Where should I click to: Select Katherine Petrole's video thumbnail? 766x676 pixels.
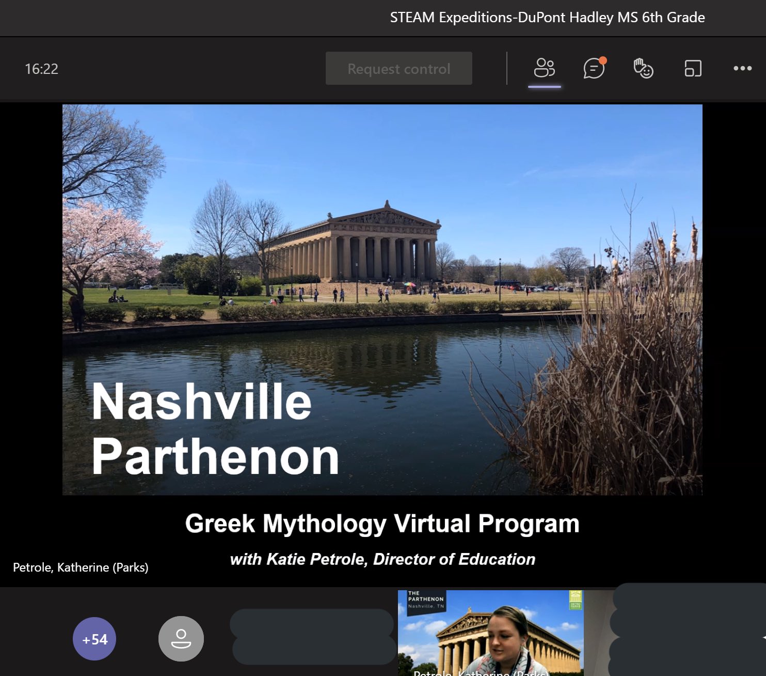click(491, 633)
